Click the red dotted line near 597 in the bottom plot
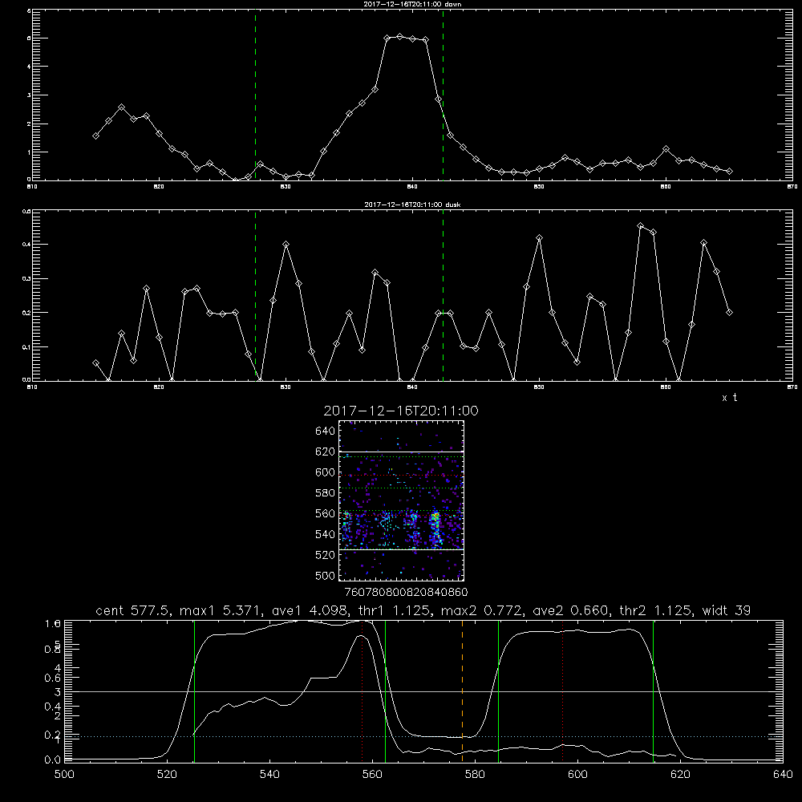802x802 pixels. (x=563, y=691)
